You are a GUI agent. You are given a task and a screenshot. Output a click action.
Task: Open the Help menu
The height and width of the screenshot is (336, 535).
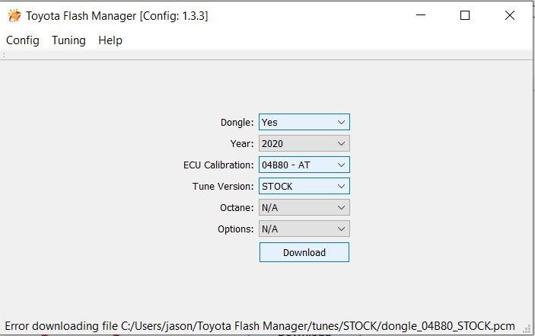110,40
